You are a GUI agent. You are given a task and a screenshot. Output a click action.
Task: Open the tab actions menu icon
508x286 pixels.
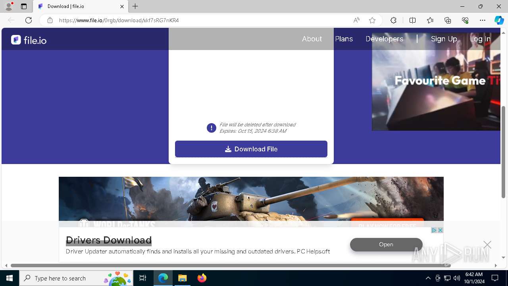point(24,6)
